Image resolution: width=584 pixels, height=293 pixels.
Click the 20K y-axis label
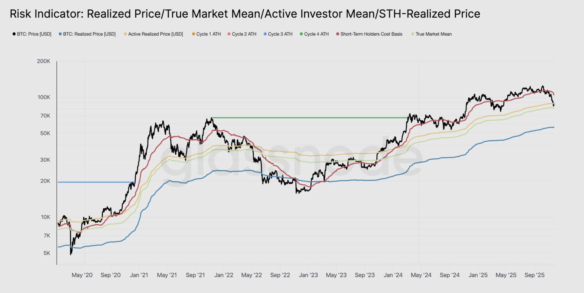point(45,181)
